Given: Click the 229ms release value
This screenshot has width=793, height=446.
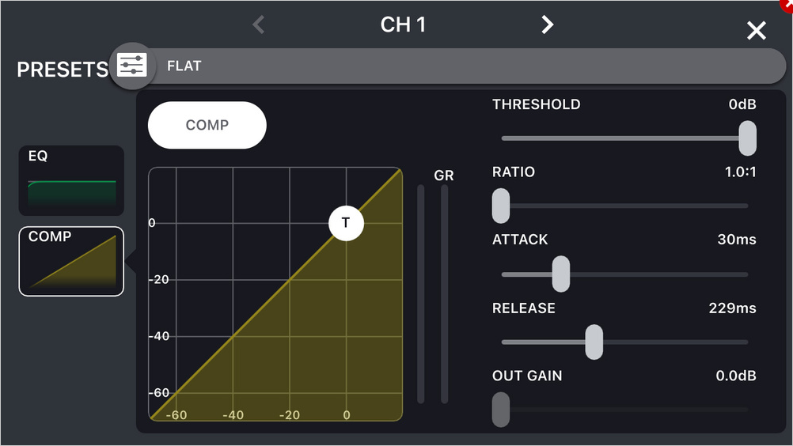Looking at the screenshot, I should click(x=732, y=308).
